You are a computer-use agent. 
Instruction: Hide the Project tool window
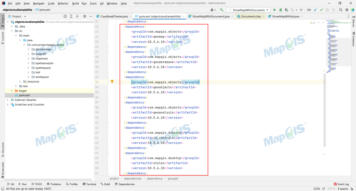click(x=91, y=16)
